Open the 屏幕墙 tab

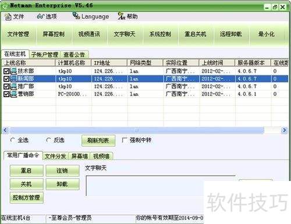[80, 156]
